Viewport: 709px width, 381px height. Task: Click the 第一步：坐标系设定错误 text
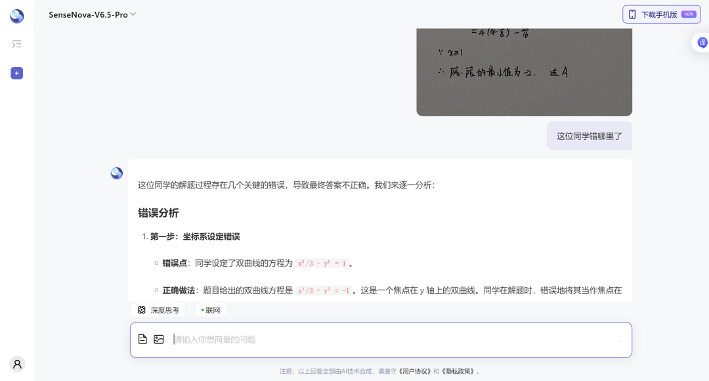(x=195, y=236)
